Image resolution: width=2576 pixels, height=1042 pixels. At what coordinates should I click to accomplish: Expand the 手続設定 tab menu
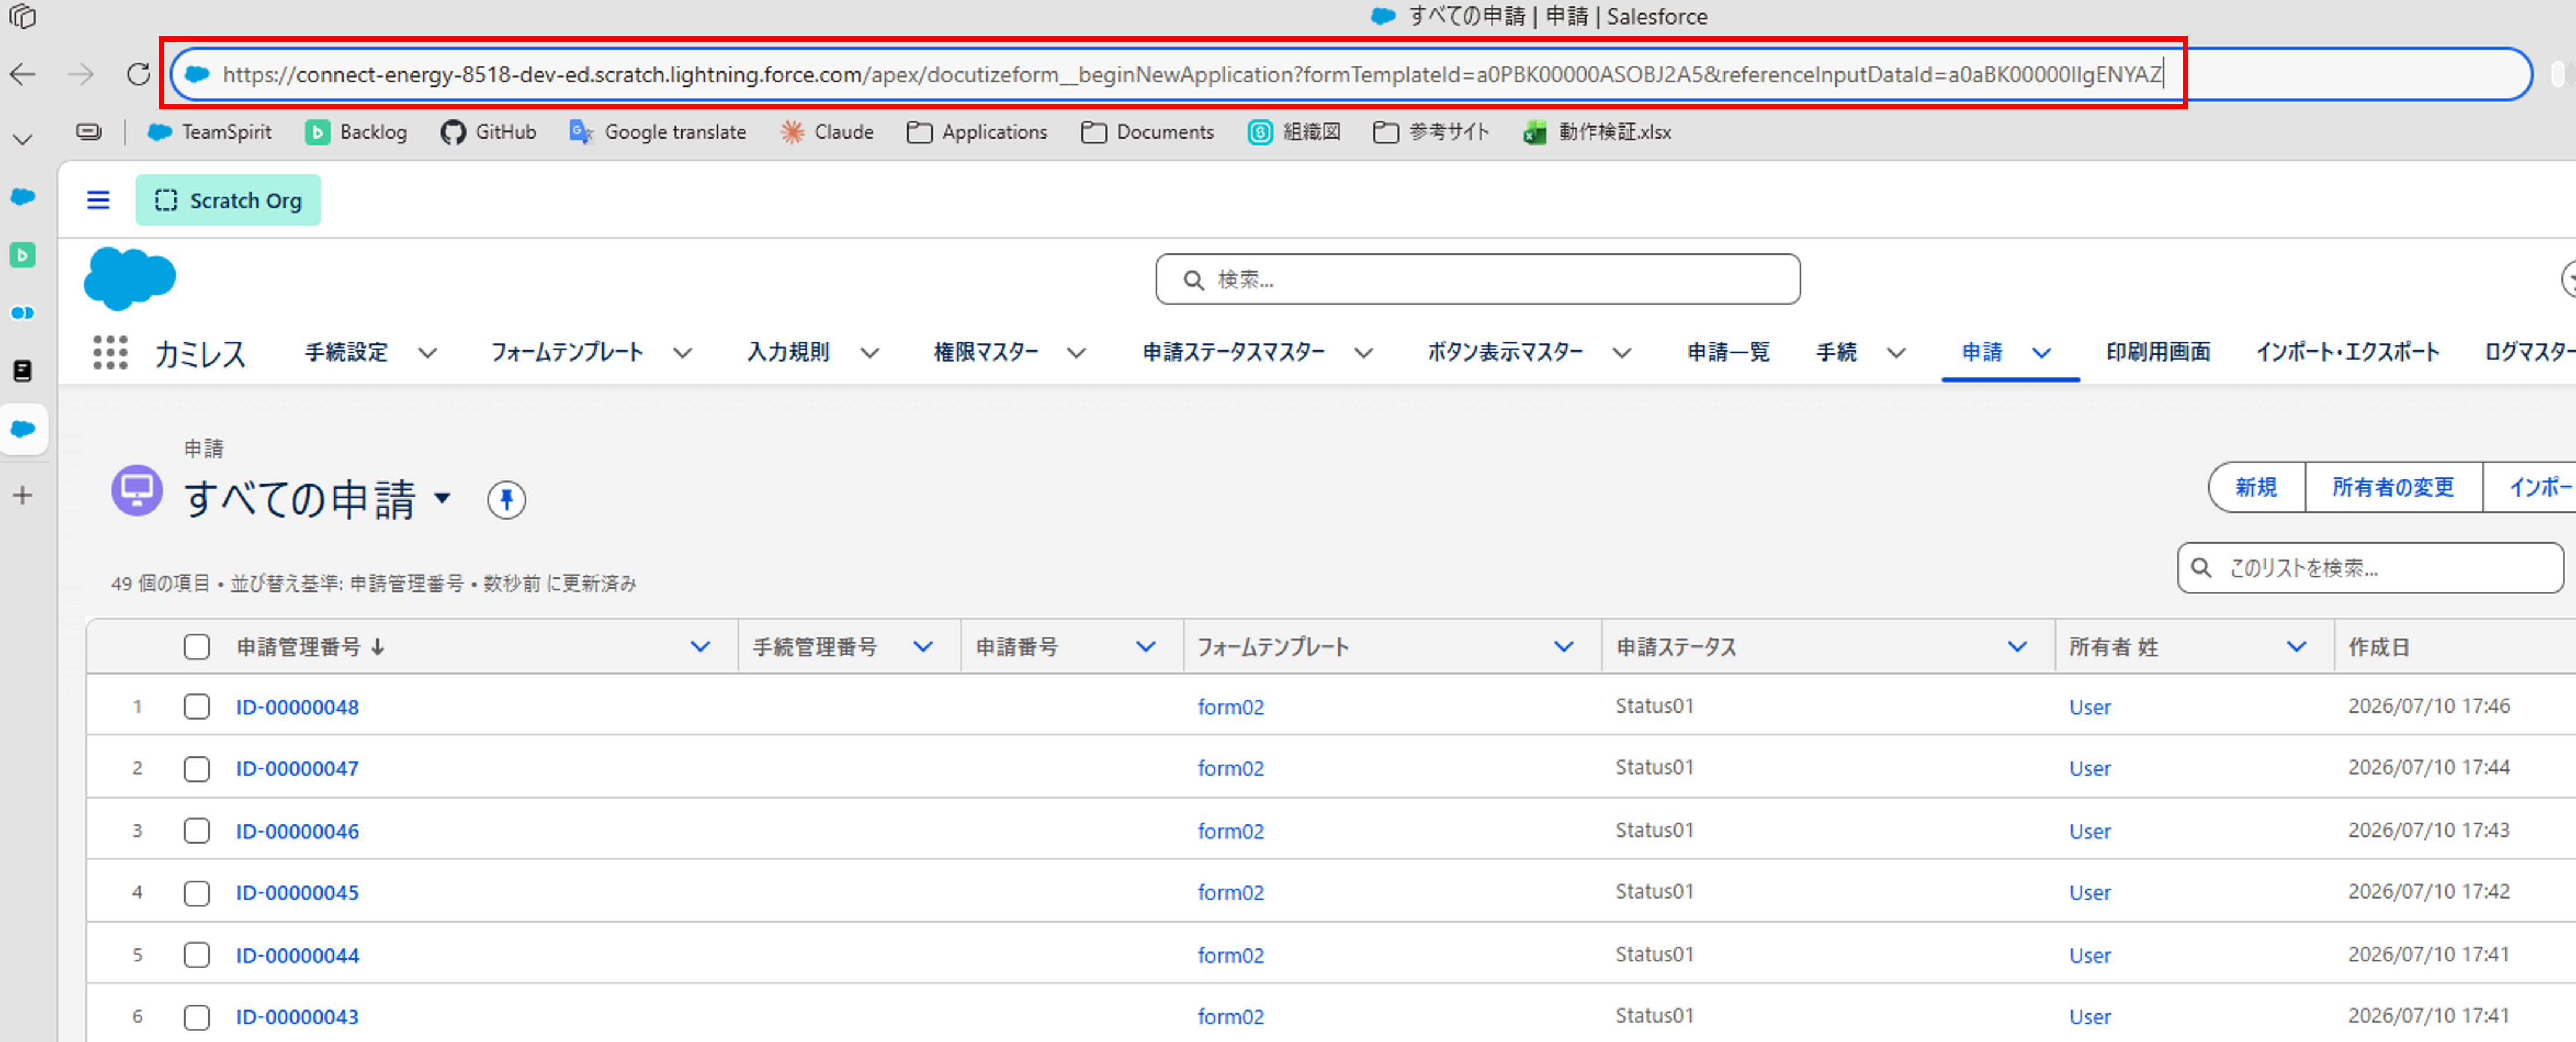[427, 353]
